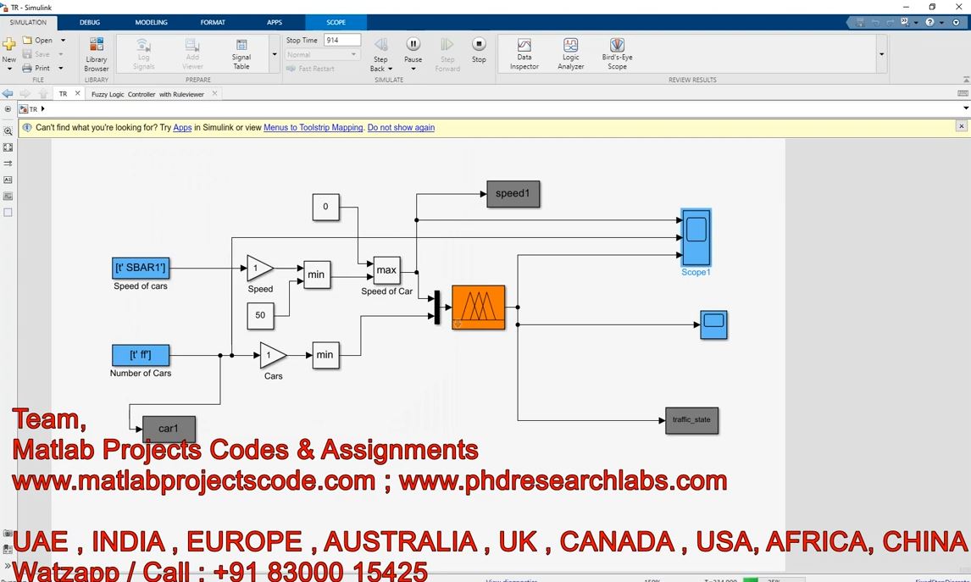Expand the New button dropdown arrow

click(x=9, y=69)
